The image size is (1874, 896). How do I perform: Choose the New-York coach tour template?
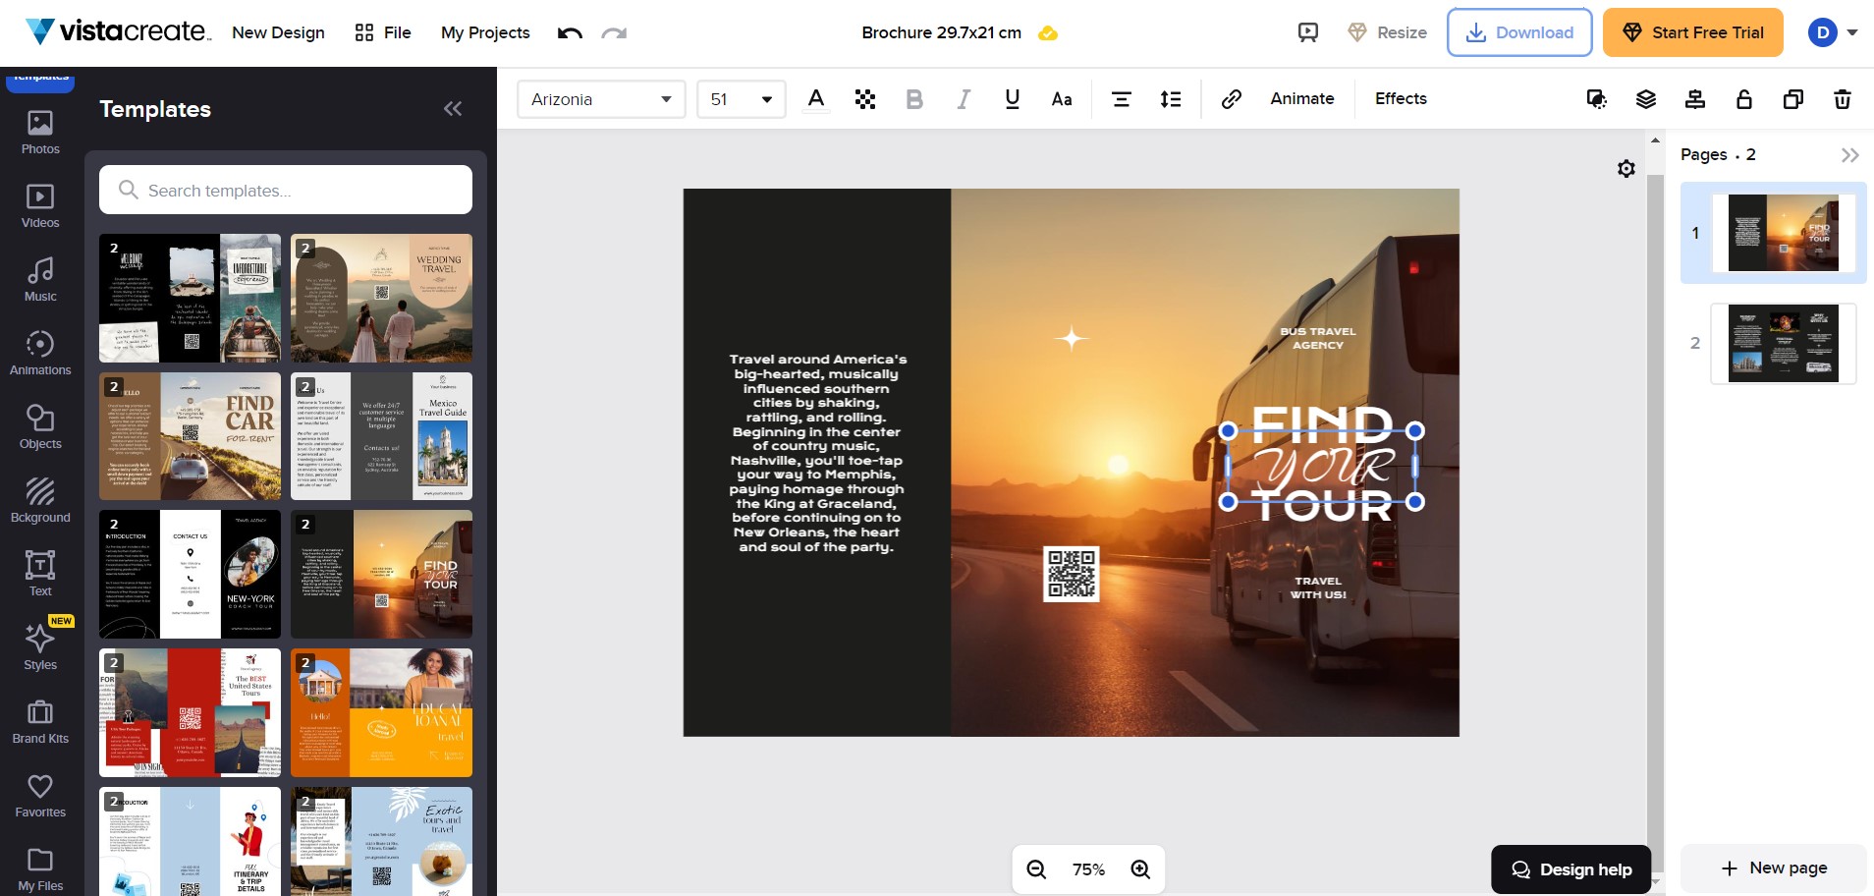tap(190, 575)
